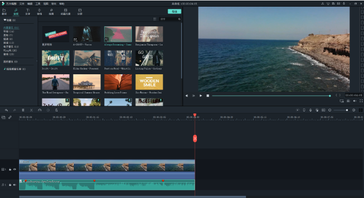
Task: Collapse the library sidebar panel arrow
Action: (37, 61)
